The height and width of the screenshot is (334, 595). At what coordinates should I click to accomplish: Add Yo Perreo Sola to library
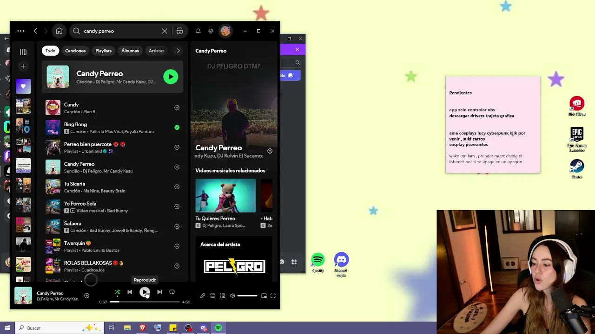pyautogui.click(x=177, y=206)
